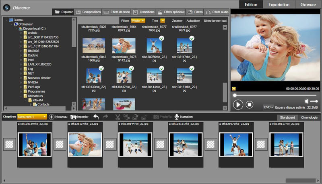Switch to the Transitions tab
Viewport: 322px width, 184px height.
point(143,12)
